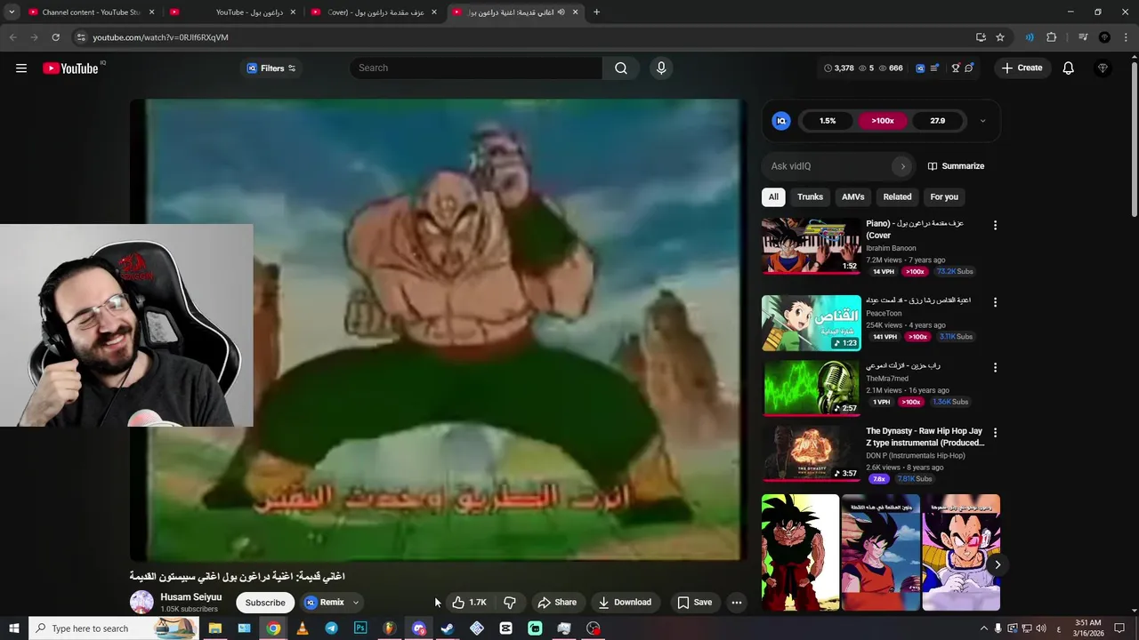Open the YouTube guide hamburger menu
Screen dimensions: 1139x640
coord(21,68)
